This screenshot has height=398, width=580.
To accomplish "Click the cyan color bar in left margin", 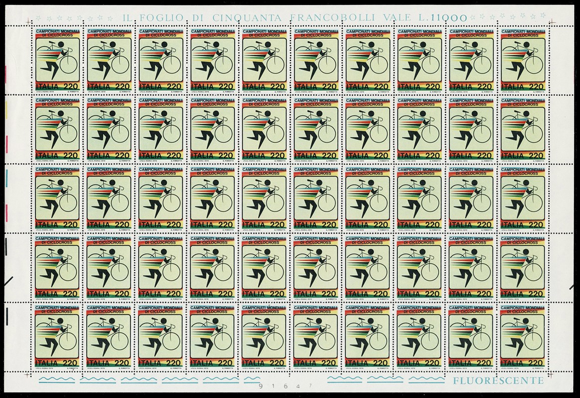I will click(6, 178).
